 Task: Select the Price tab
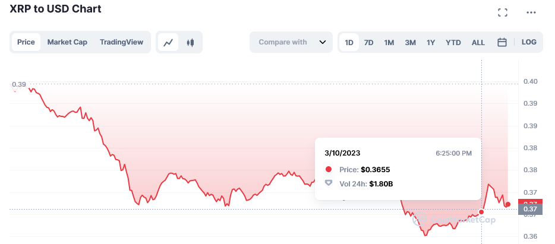coord(26,42)
